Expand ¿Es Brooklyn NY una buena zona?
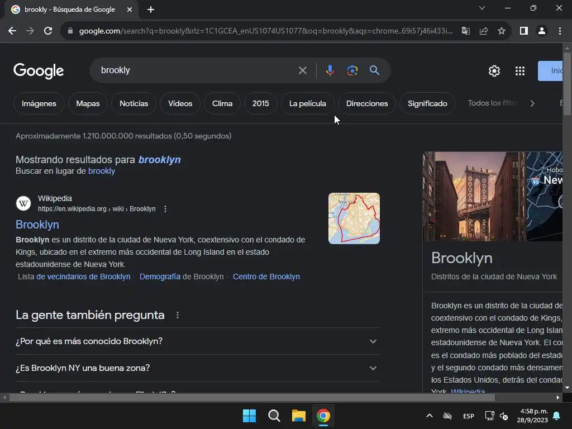 click(198, 368)
